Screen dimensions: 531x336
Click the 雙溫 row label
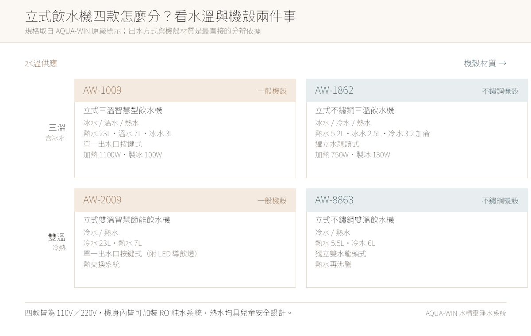click(x=57, y=237)
